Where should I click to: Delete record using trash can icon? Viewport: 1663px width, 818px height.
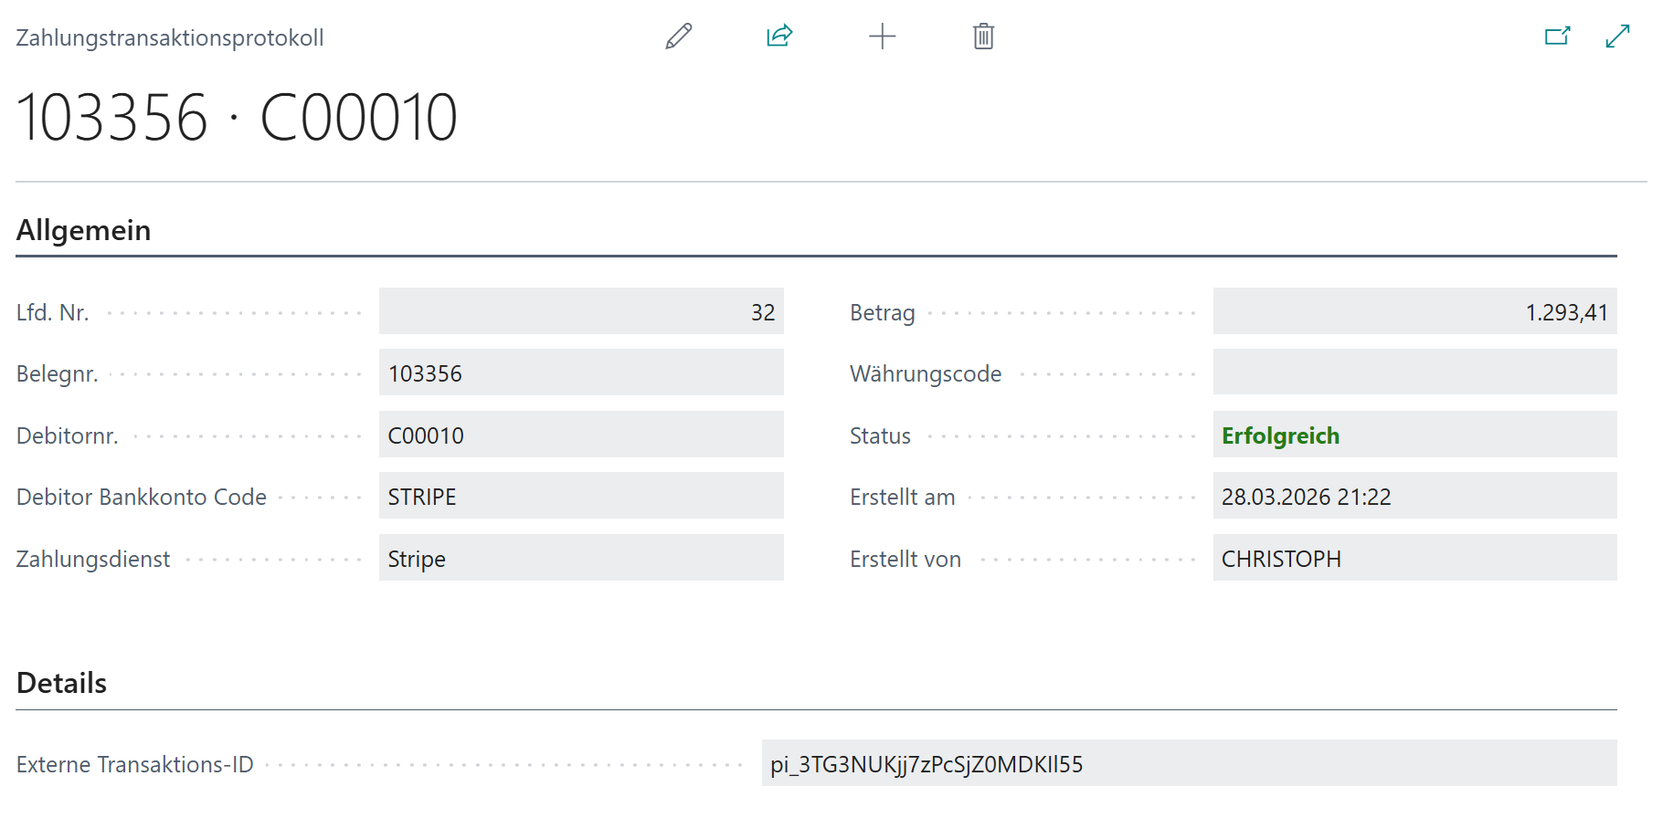983,37
